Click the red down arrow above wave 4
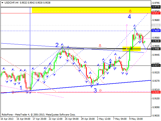Image resolution: width=161 pixels, height=121 pixels. click(x=130, y=11)
